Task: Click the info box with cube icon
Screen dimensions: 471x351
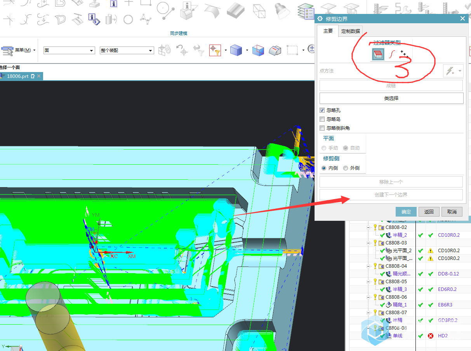Action: point(189,12)
